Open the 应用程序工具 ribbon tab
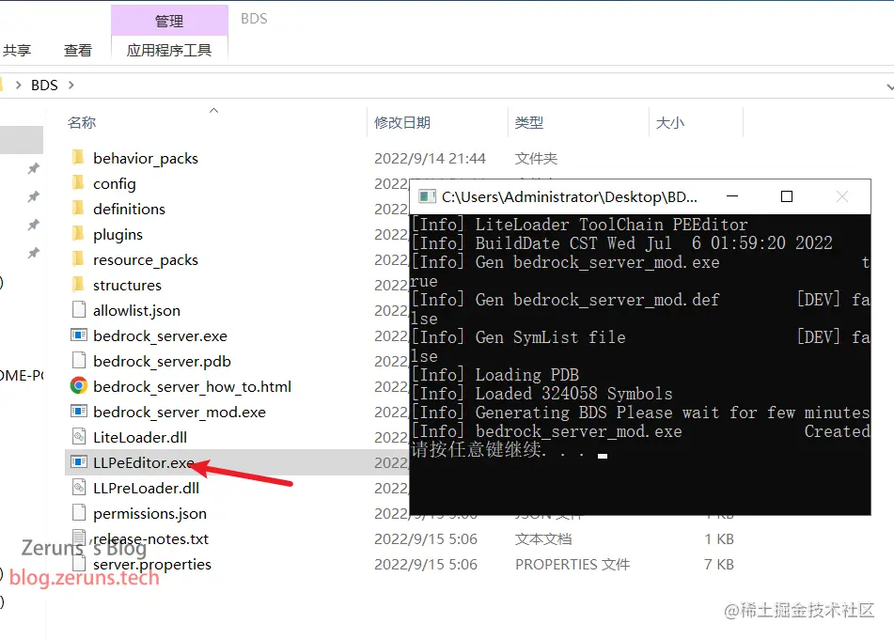The width and height of the screenshot is (894, 639). click(169, 50)
